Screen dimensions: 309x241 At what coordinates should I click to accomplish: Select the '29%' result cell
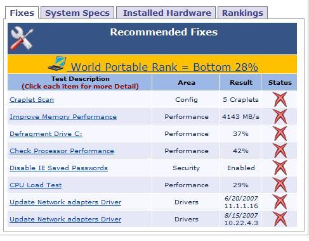(240, 185)
